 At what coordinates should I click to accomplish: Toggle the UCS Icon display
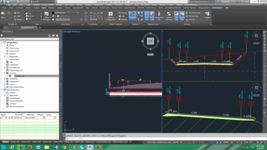coord(146,16)
